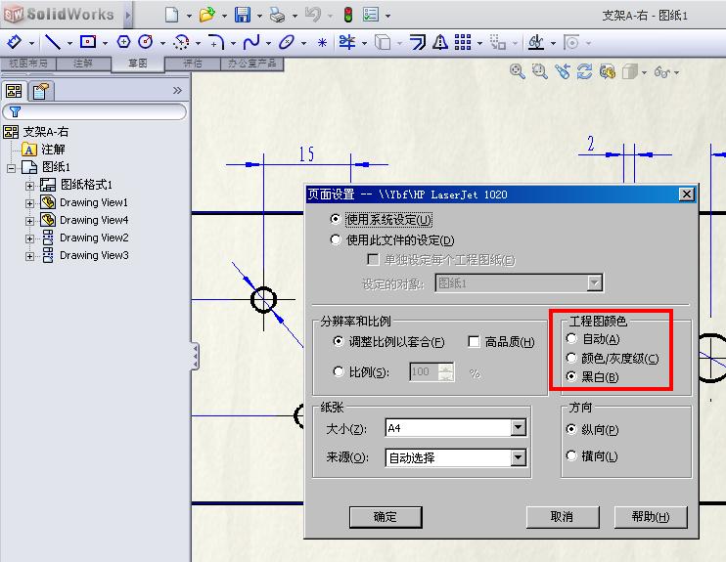The height and width of the screenshot is (562, 726).
Task: Expand the 图纸格式1 tree node
Action: 29,186
